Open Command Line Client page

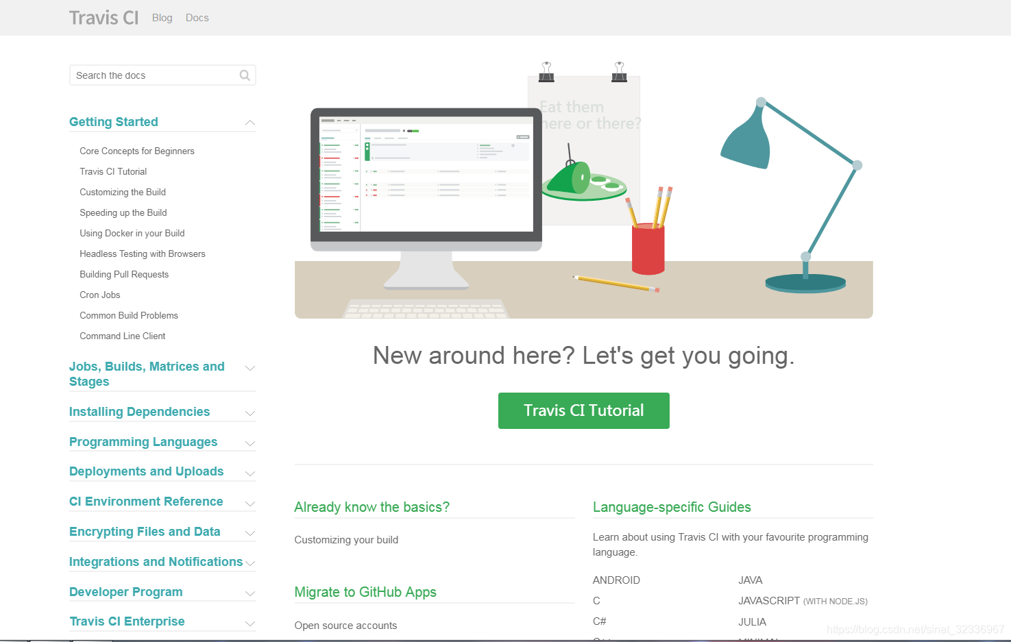[x=123, y=336]
